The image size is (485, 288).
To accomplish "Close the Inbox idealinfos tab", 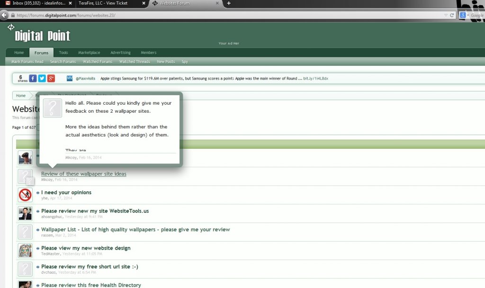I will pyautogui.click(x=70, y=3).
